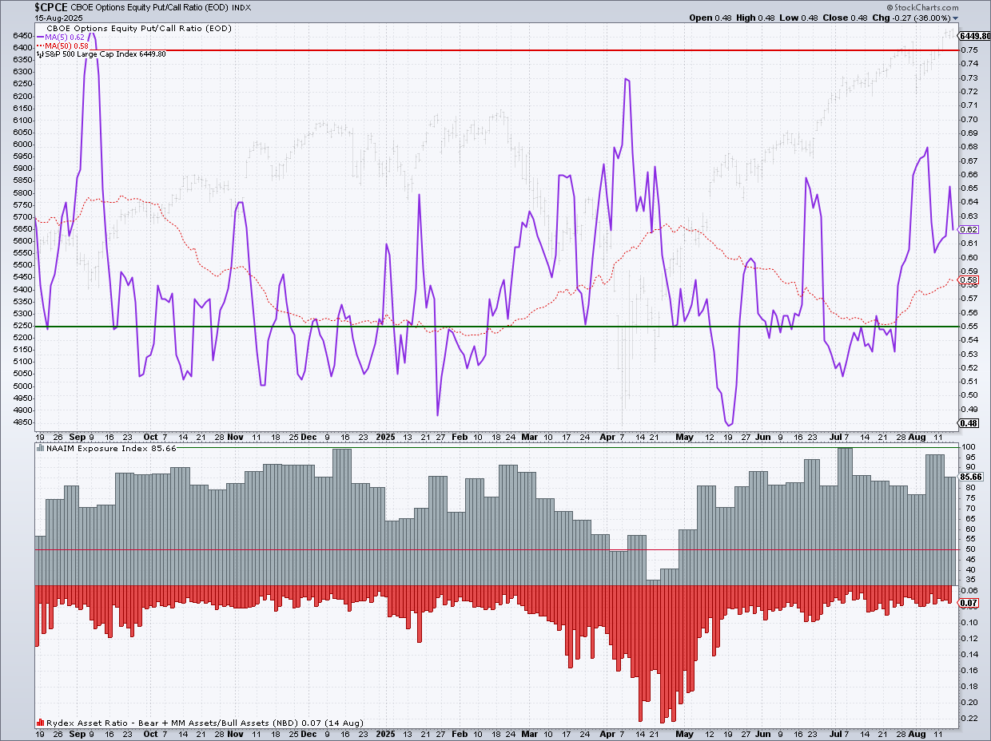Click 2025 on the upper chart's date axis
The width and height of the screenshot is (991, 741).
click(x=386, y=438)
